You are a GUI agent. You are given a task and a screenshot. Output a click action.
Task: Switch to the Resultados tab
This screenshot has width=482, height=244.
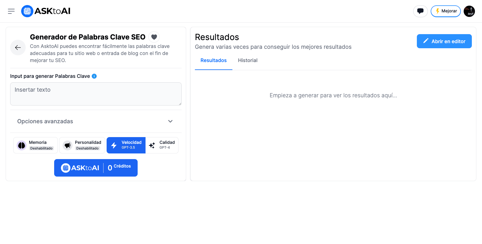click(214, 60)
